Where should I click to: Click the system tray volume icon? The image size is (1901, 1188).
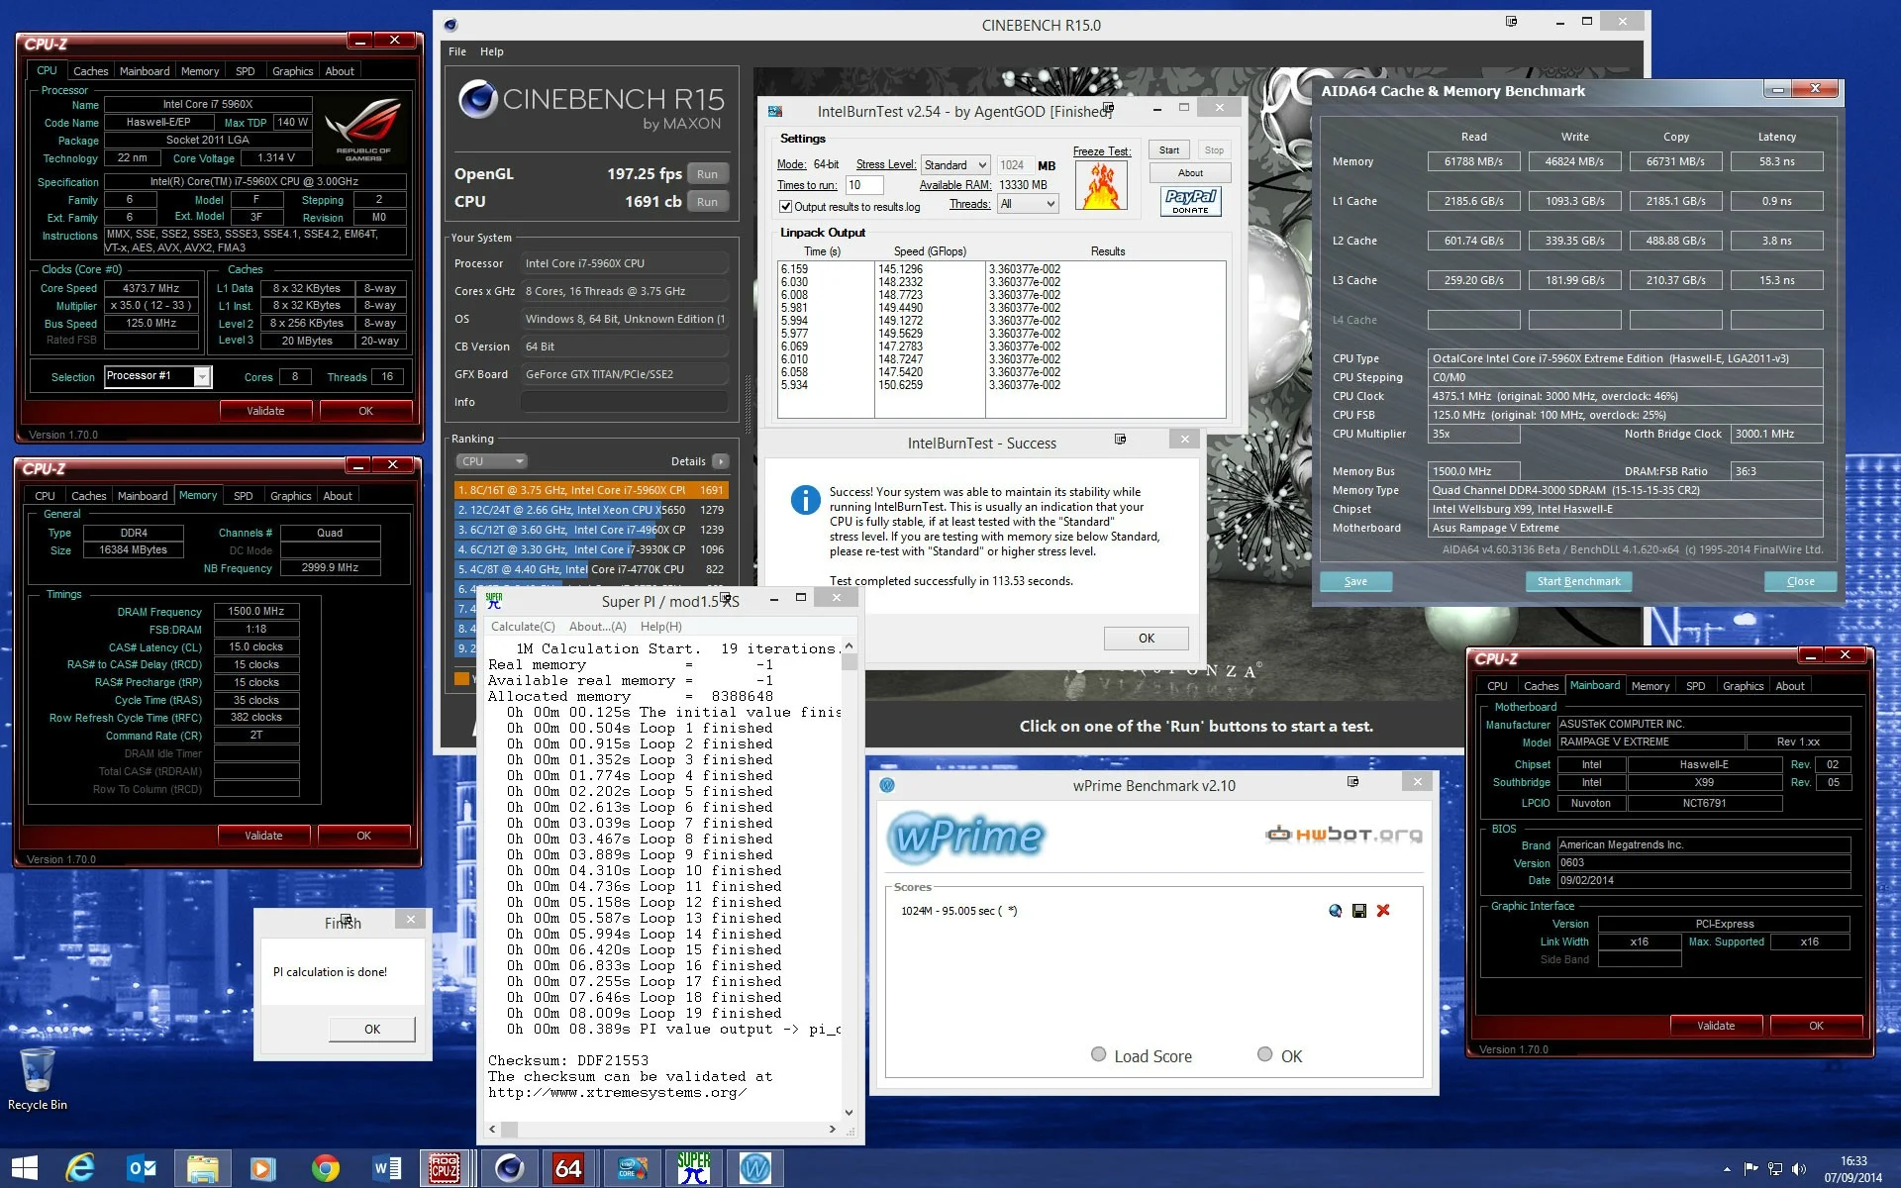(x=1799, y=1169)
